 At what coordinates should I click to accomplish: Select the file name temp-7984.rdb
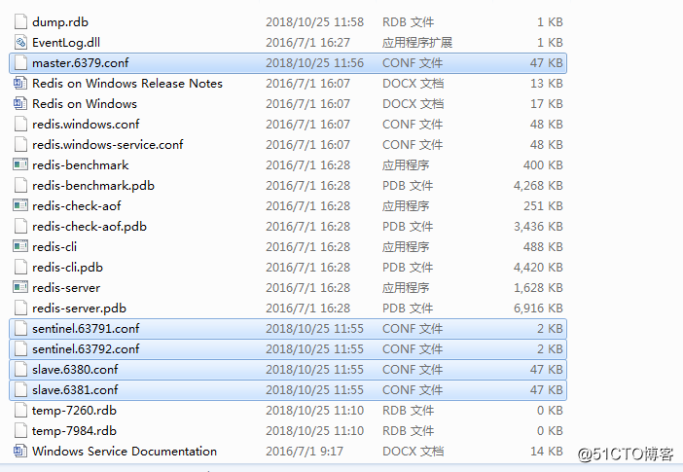point(75,431)
